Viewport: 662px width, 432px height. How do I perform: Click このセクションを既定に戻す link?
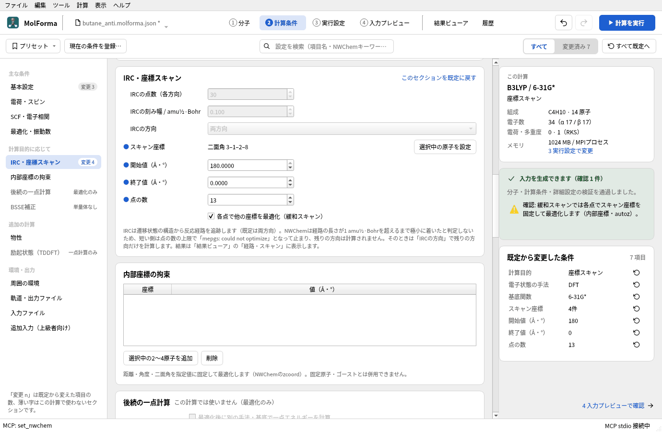click(439, 78)
